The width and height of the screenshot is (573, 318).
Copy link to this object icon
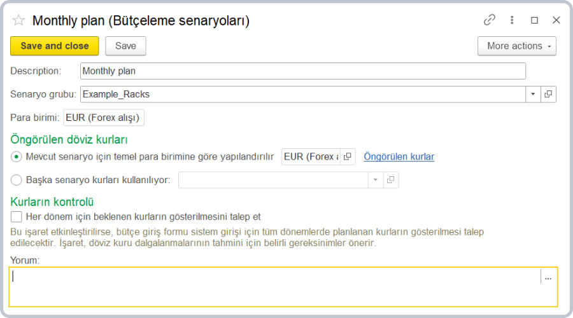[489, 20]
